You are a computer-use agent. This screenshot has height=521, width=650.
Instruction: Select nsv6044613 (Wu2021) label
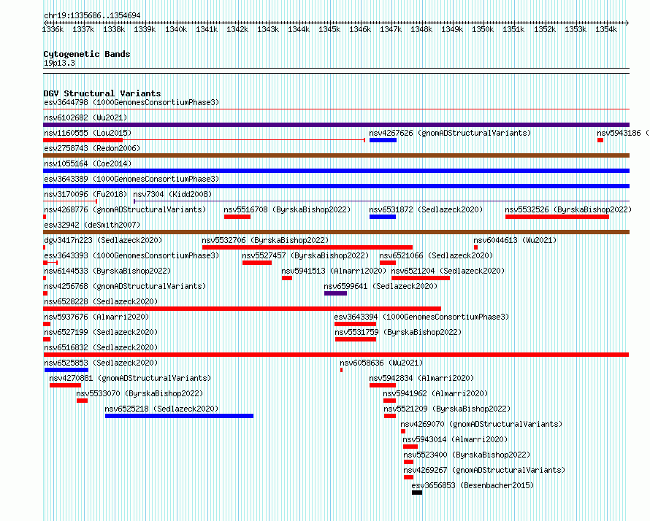[x=515, y=240]
